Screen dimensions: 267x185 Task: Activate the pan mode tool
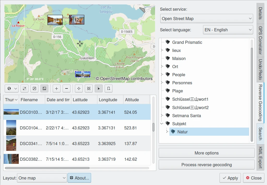(79, 89)
